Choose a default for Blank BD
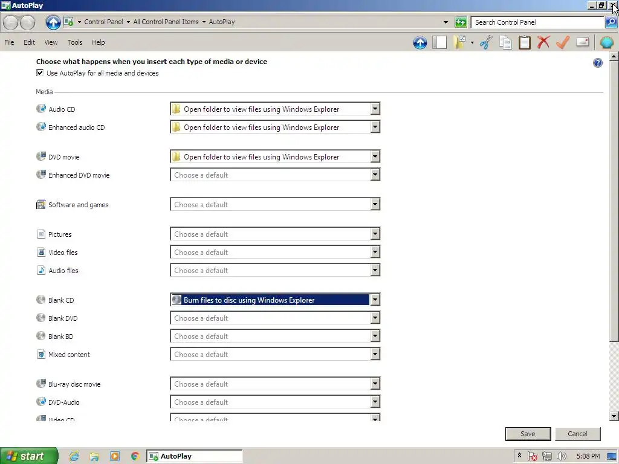 [x=275, y=336]
